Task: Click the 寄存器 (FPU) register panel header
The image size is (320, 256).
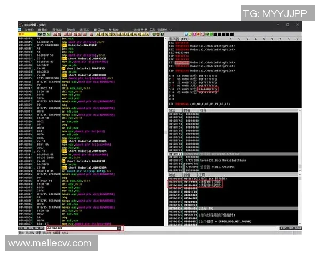Action: (x=181, y=39)
